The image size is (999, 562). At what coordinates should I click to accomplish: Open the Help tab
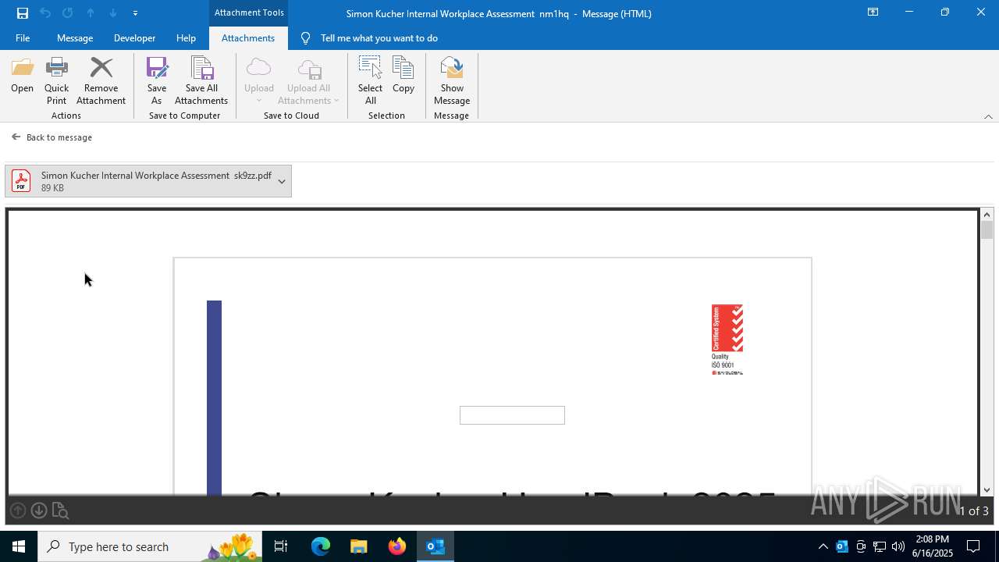186,37
